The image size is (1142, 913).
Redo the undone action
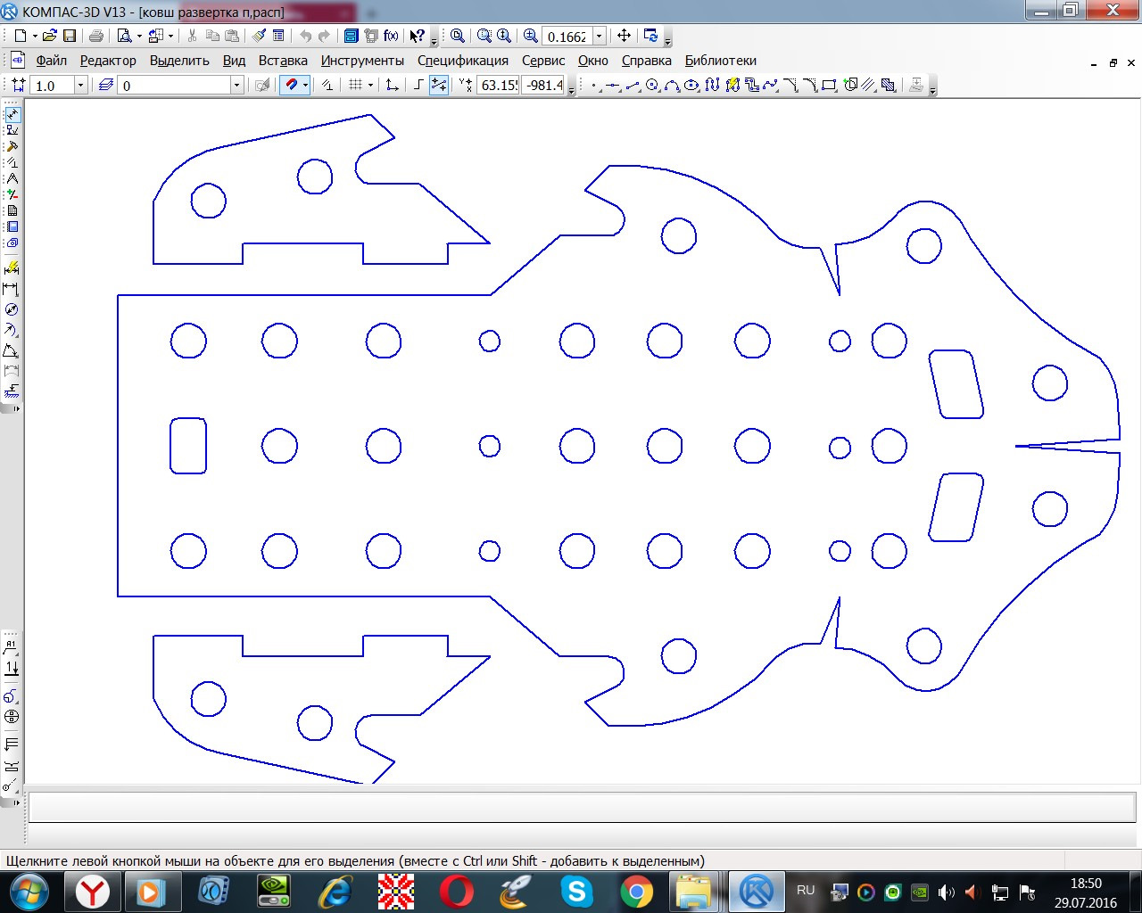[x=324, y=36]
